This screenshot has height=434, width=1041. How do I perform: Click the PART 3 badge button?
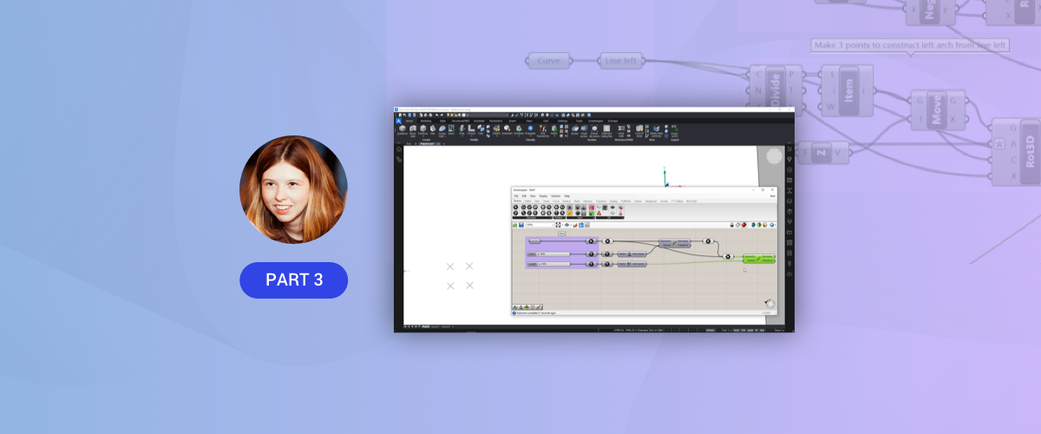(x=293, y=280)
